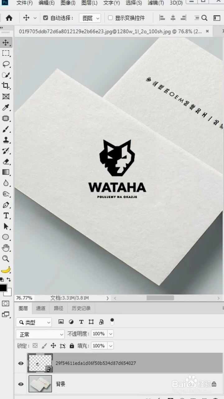Filter layers by pixel type

(x=61, y=322)
